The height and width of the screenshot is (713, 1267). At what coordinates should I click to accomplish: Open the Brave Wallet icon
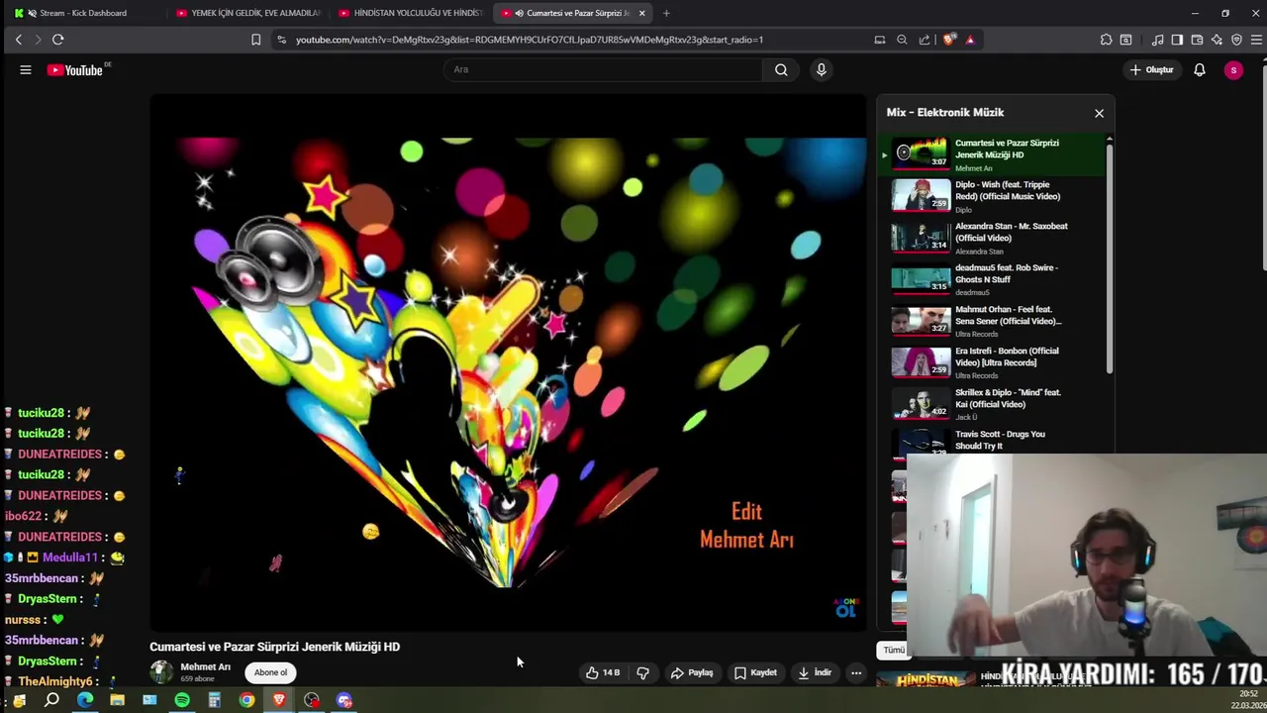1197,40
